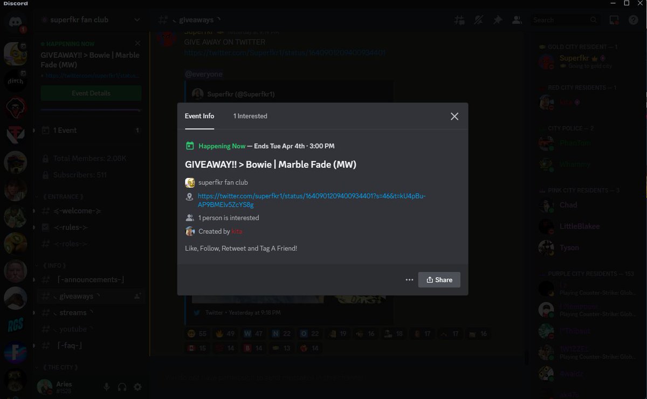
Task: Click the first reaction with 55
Action: [197, 334]
